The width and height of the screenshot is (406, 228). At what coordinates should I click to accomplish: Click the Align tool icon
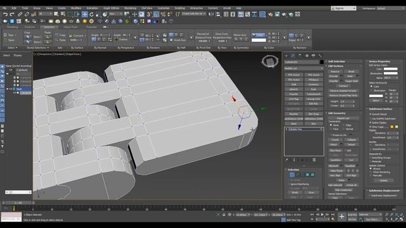218,14
